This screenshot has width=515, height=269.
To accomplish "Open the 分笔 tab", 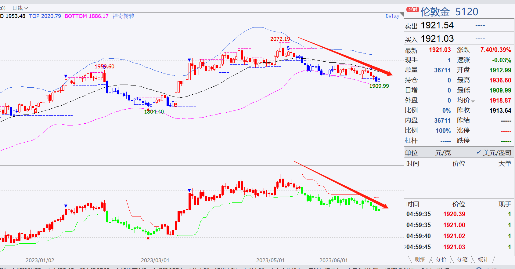I will point(462,260).
